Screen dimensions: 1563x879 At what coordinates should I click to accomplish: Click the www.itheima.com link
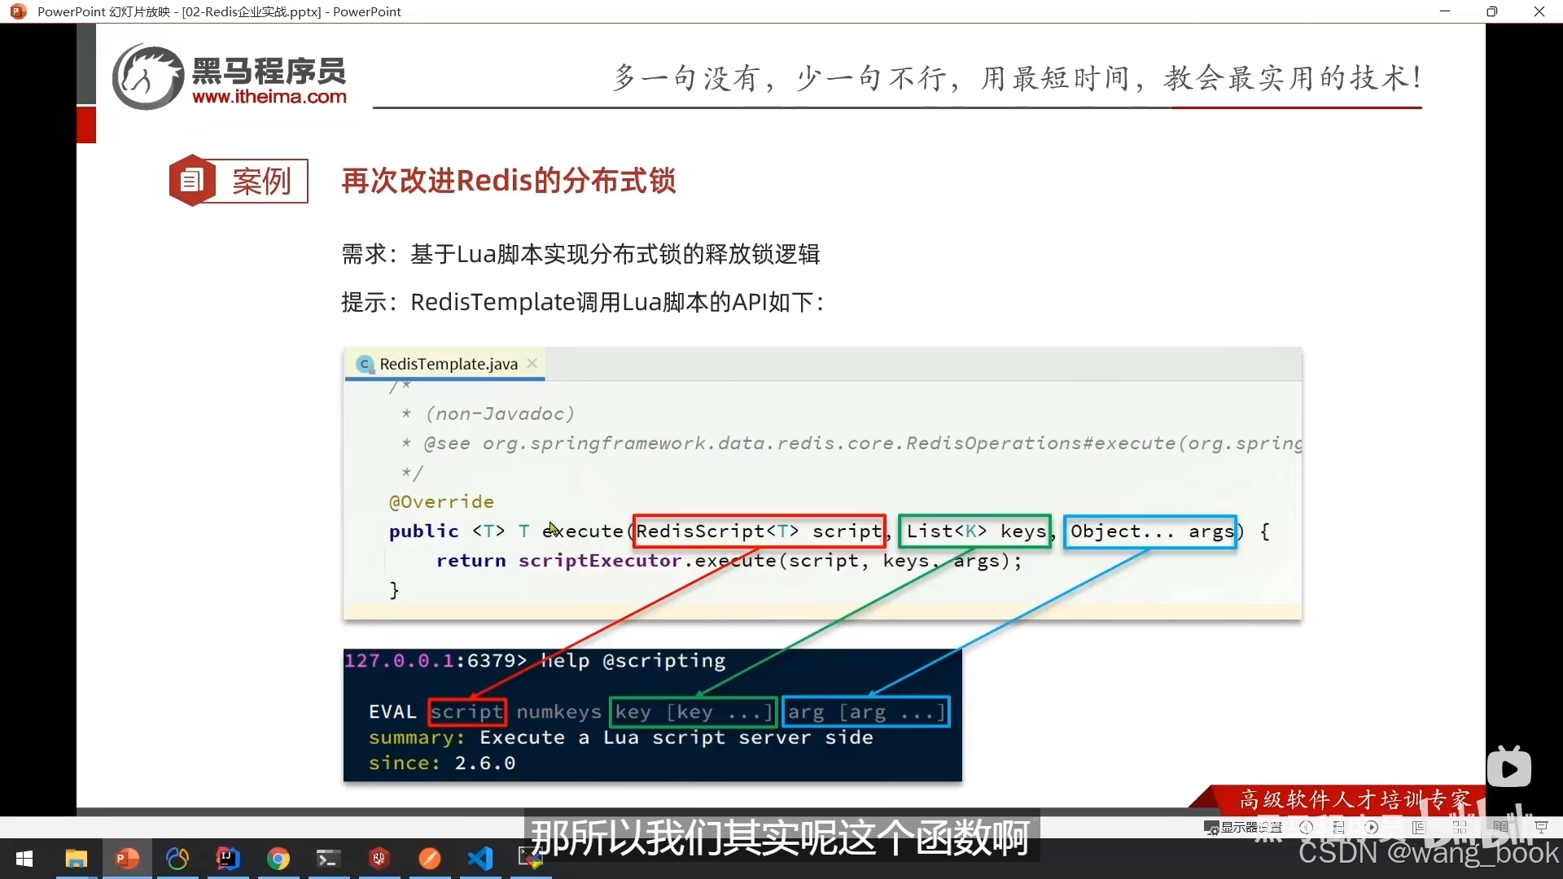269,97
